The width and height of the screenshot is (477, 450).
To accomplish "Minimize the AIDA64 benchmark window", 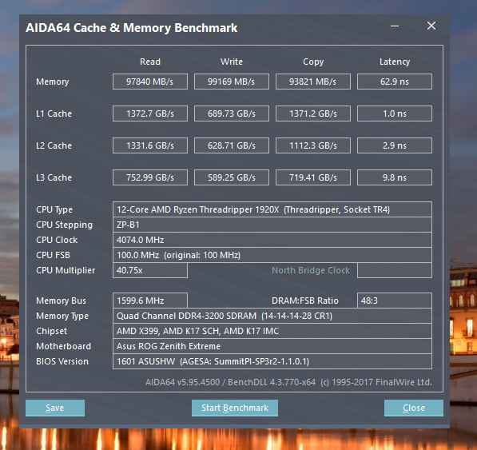I will click(x=395, y=26).
